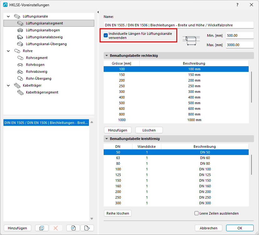Click Hinzufügen below the rectangular size table
The height and width of the screenshot is (235, 259).
pyautogui.click(x=118, y=130)
